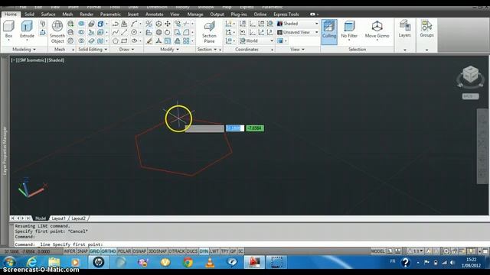The image size is (490, 275).
Task: Open the World UCS dropdown
Action: tap(256, 40)
